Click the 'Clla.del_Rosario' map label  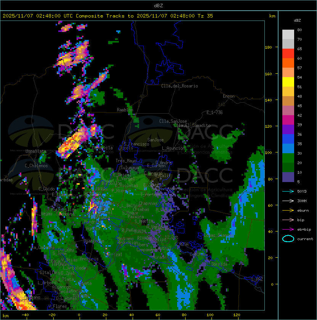(179, 86)
